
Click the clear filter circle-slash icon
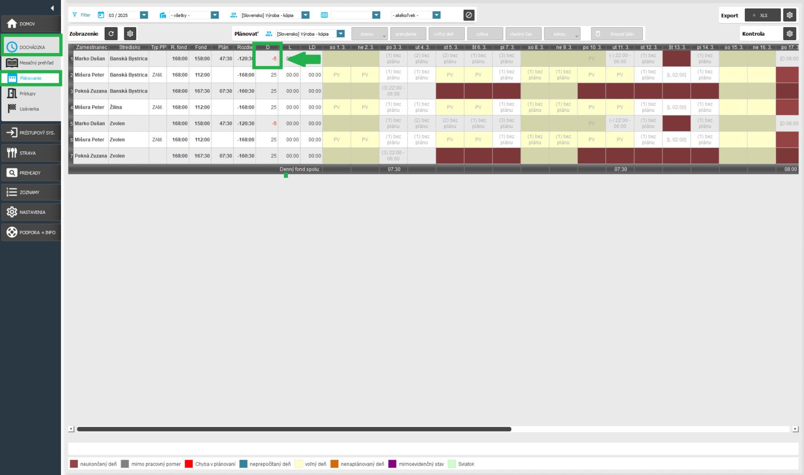(x=469, y=15)
